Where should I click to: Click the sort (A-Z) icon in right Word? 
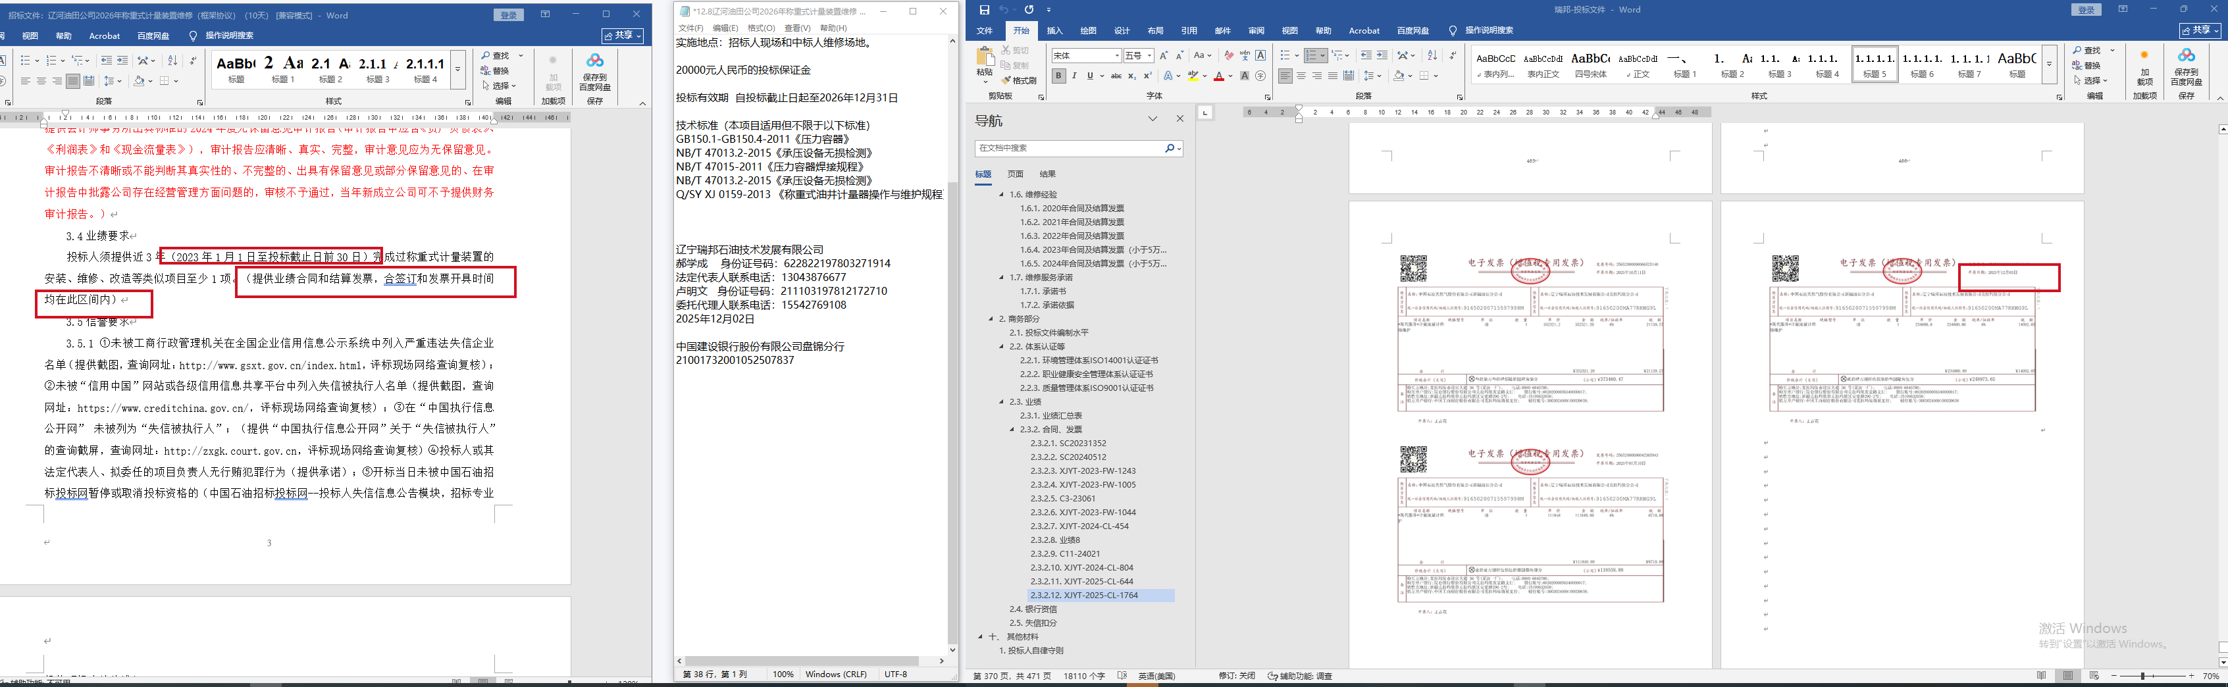[x=1432, y=55]
